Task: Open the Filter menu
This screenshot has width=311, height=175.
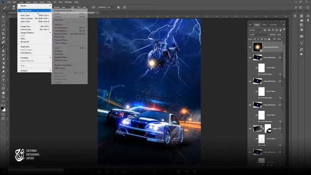Action: tap(49, 2)
